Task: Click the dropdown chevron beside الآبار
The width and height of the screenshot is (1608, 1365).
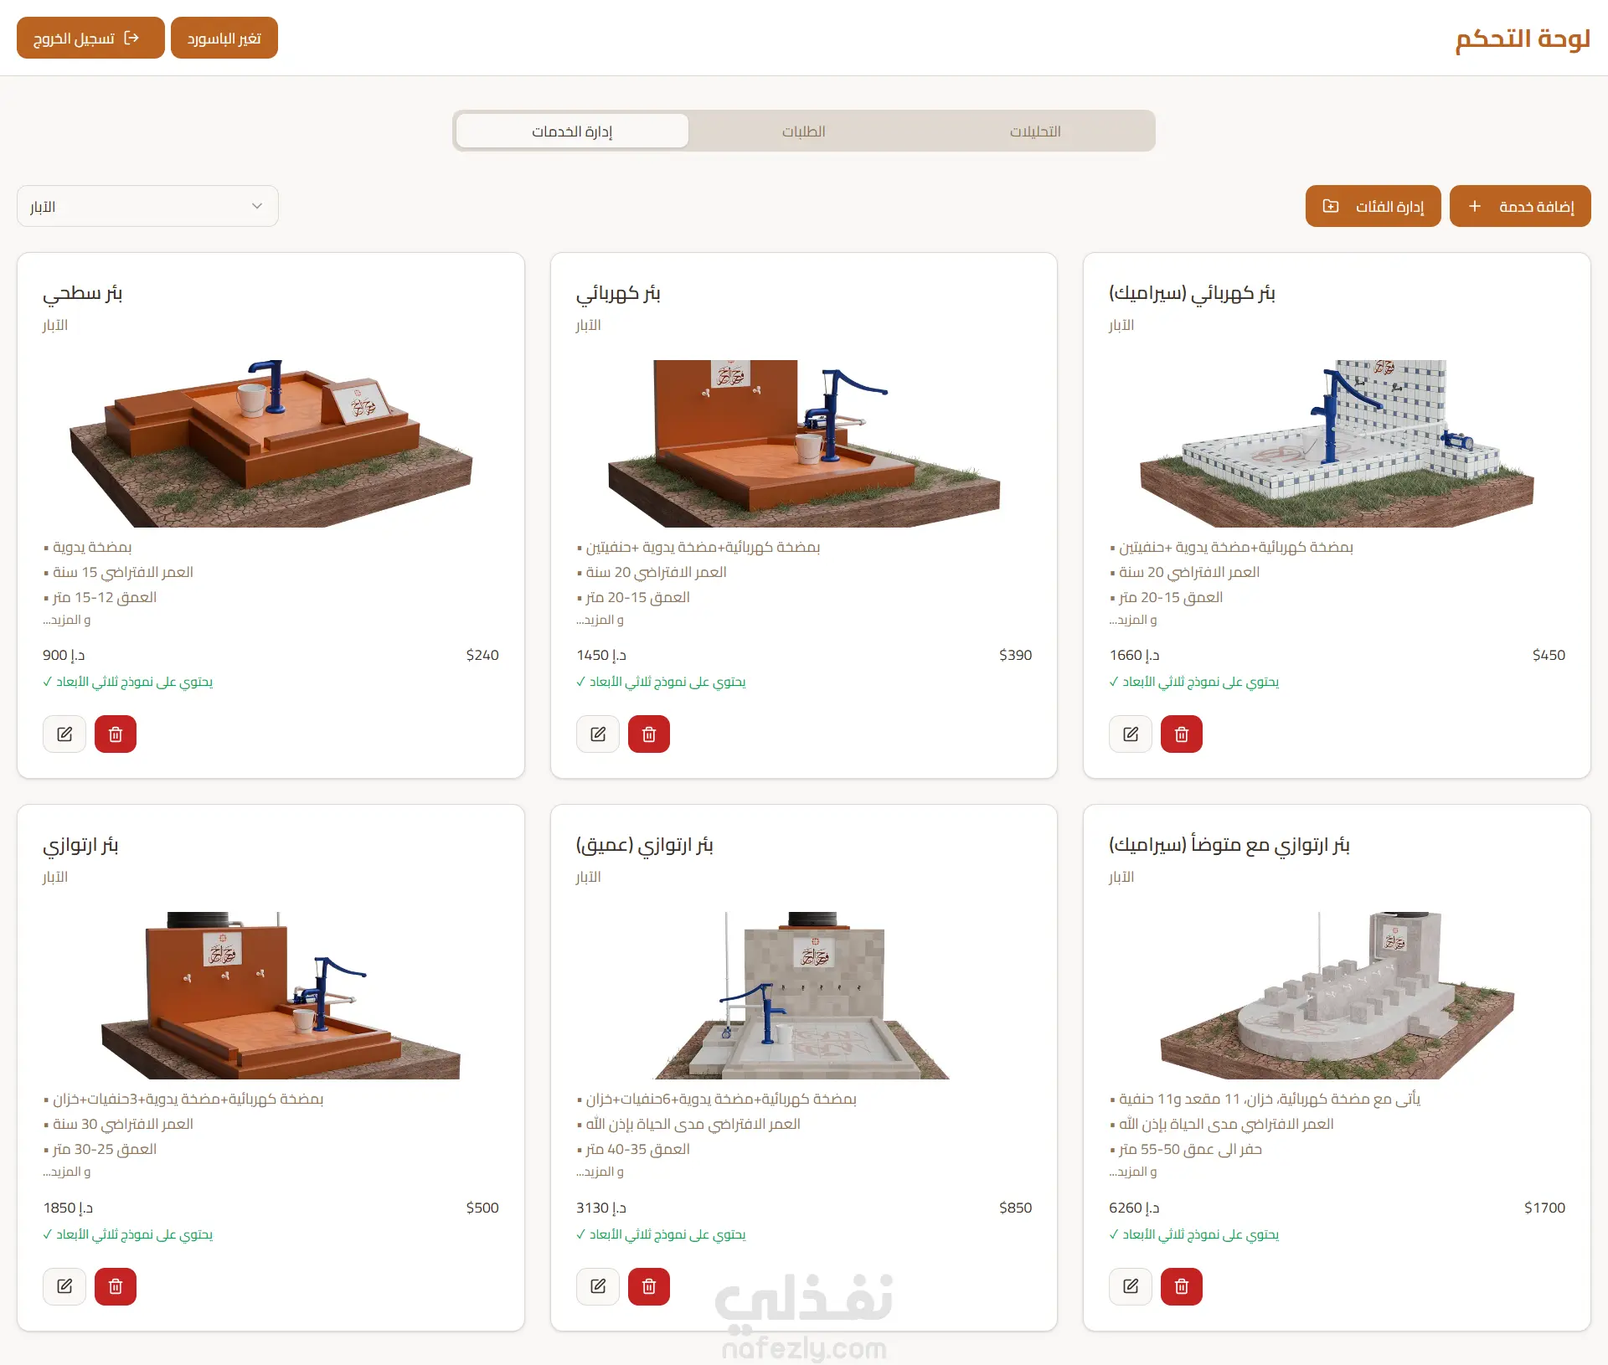Action: [x=257, y=206]
